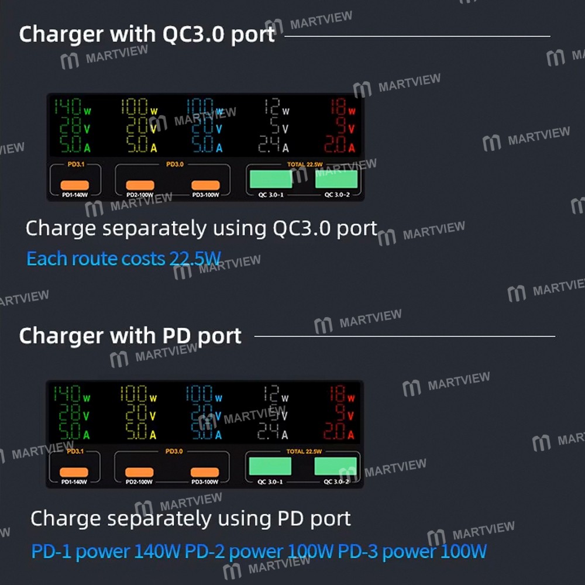Image resolution: width=585 pixels, height=585 pixels.
Task: Click the "Charge separately using PD port" caption
Action: click(x=191, y=518)
